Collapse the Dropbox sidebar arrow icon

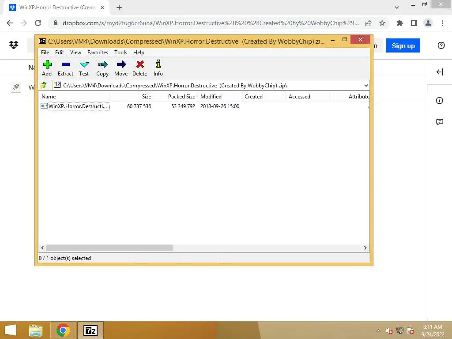(x=440, y=72)
